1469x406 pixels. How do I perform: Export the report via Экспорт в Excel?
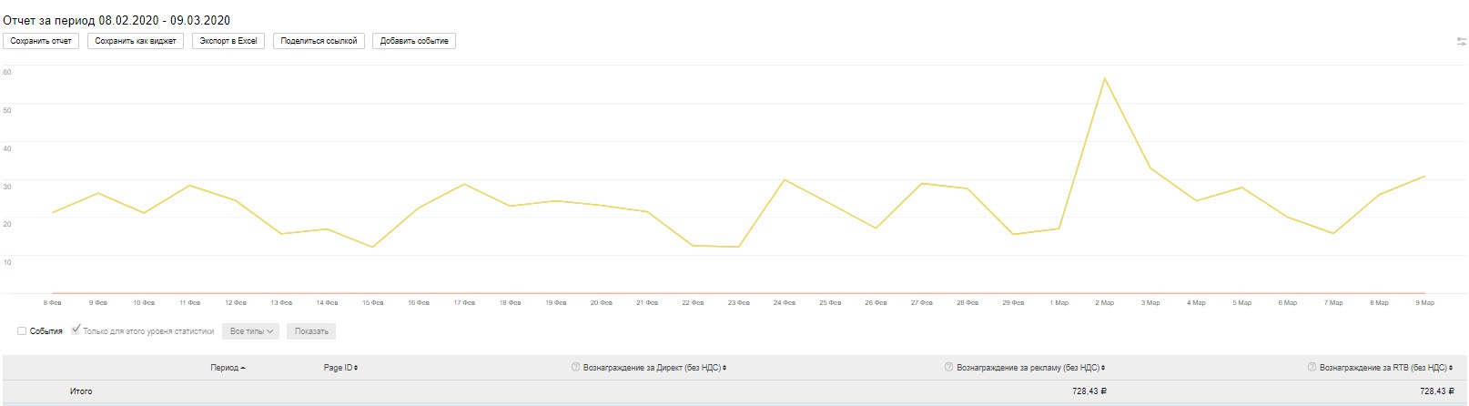[228, 41]
